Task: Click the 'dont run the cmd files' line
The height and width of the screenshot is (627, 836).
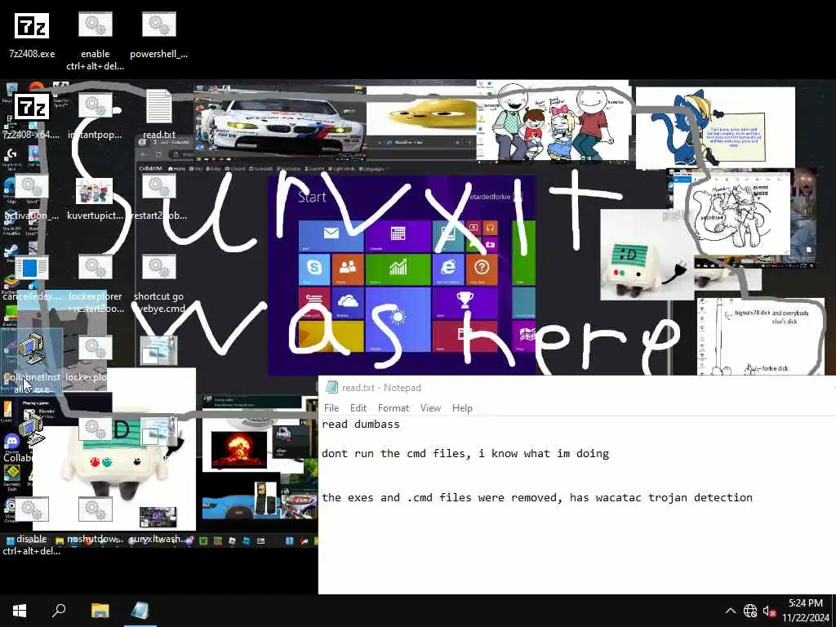Action: coord(465,454)
